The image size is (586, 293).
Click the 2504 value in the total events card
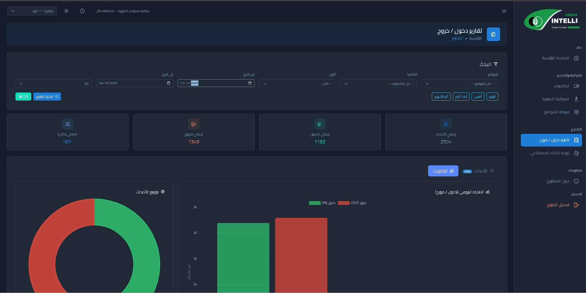(446, 142)
